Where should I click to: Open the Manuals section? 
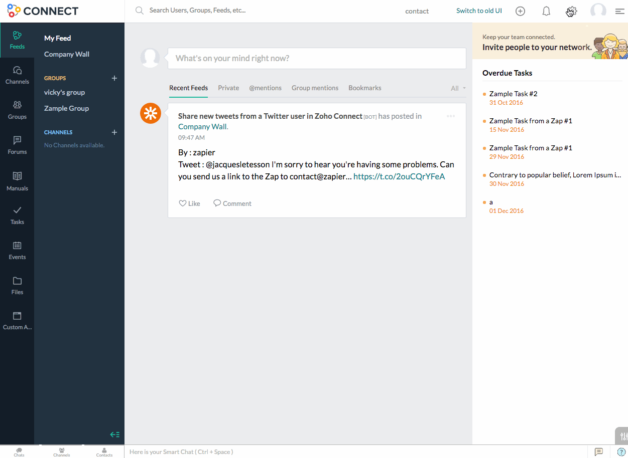pyautogui.click(x=17, y=181)
